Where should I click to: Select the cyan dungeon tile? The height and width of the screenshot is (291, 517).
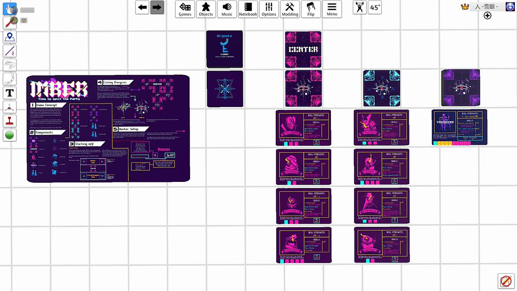point(382,88)
